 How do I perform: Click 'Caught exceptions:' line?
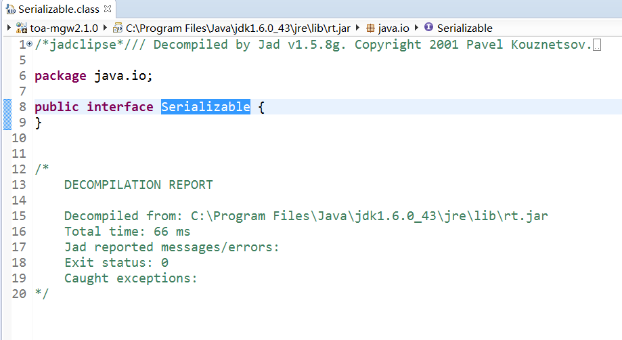[131, 278]
